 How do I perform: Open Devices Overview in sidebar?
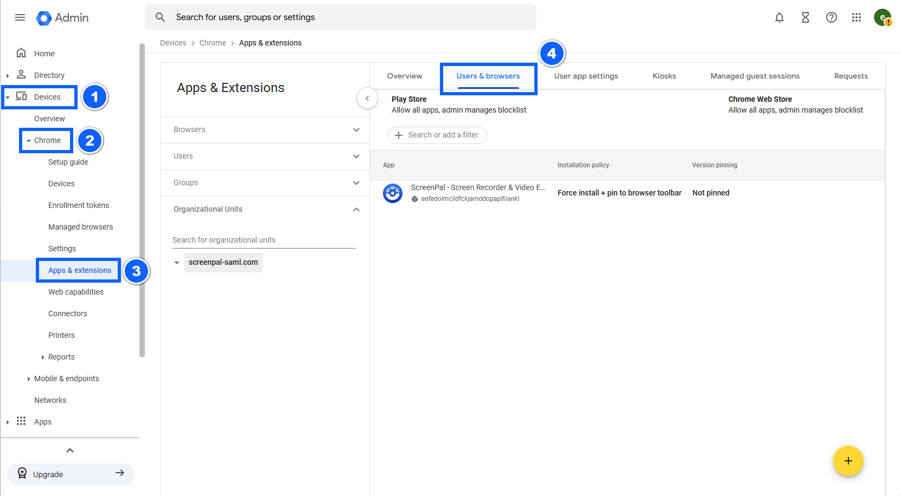[x=49, y=119]
